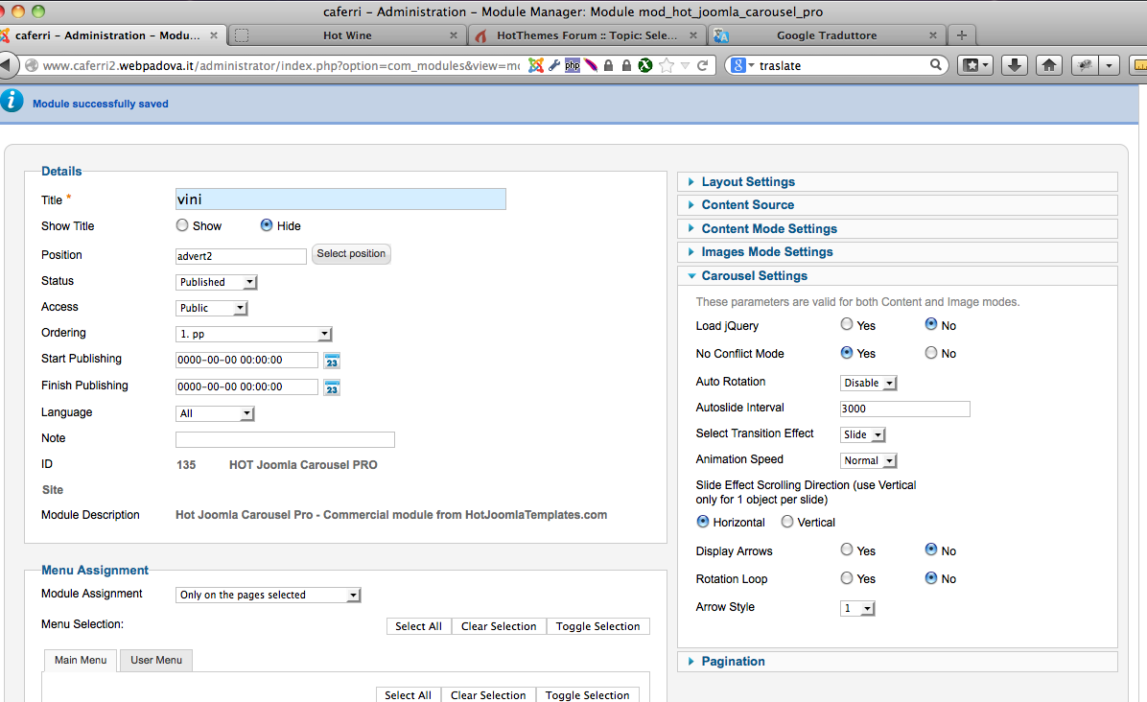The width and height of the screenshot is (1147, 702).
Task: Open a new browser tab
Action: (x=962, y=35)
